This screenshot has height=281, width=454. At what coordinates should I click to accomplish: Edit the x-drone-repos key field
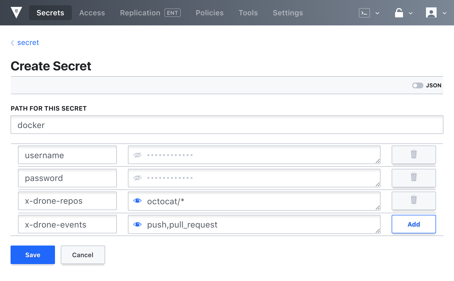click(x=67, y=201)
